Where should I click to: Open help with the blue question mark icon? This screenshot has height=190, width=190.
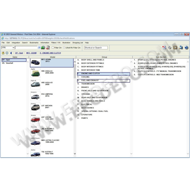click(x=186, y=47)
